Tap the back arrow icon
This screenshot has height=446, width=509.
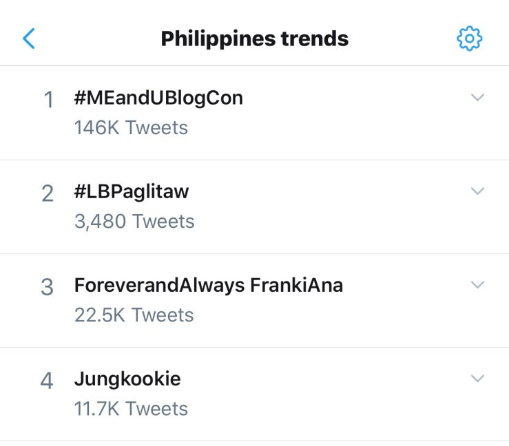pos(29,39)
